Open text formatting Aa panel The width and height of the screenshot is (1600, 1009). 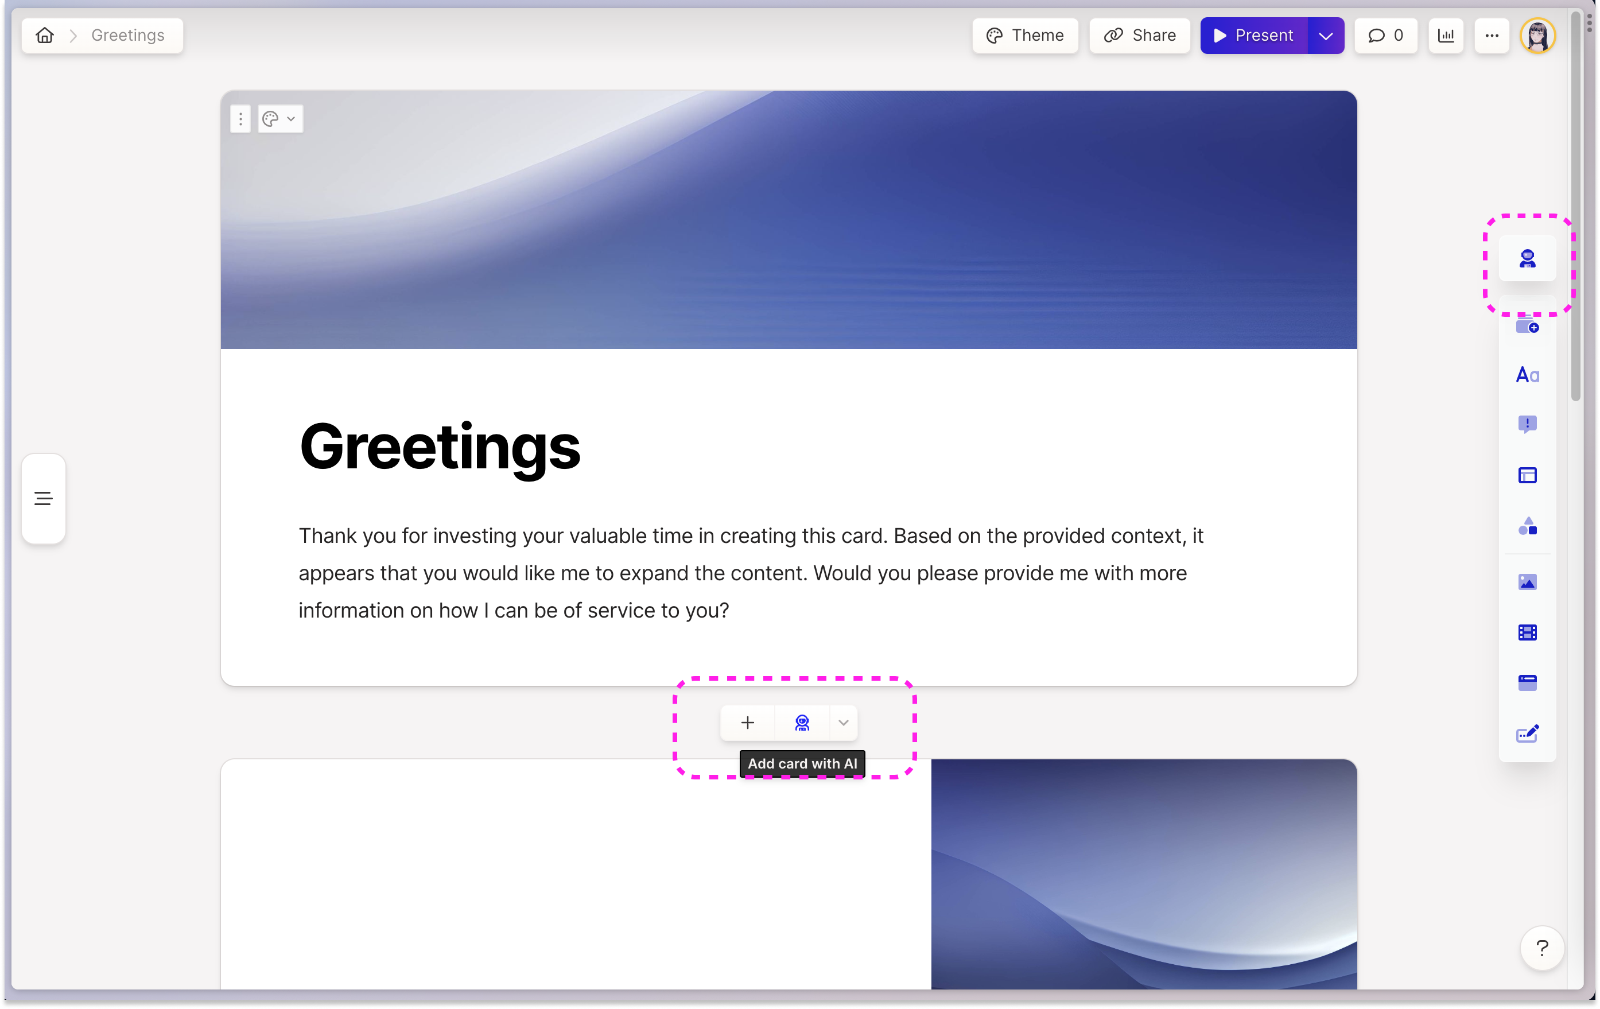click(1527, 375)
